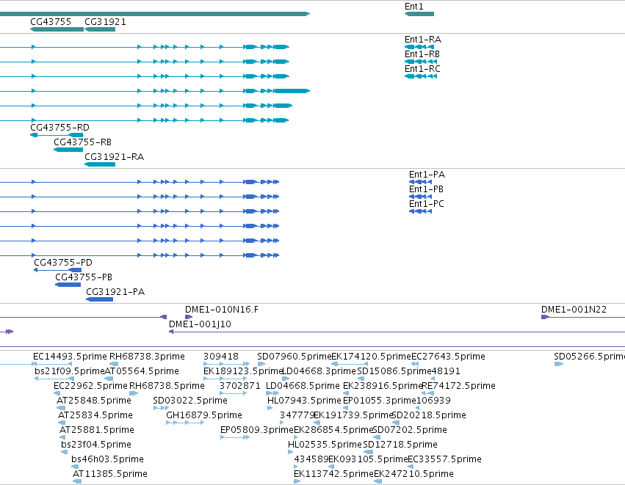Click the CG43755-PD protein label
625x485 pixels.
(63, 263)
